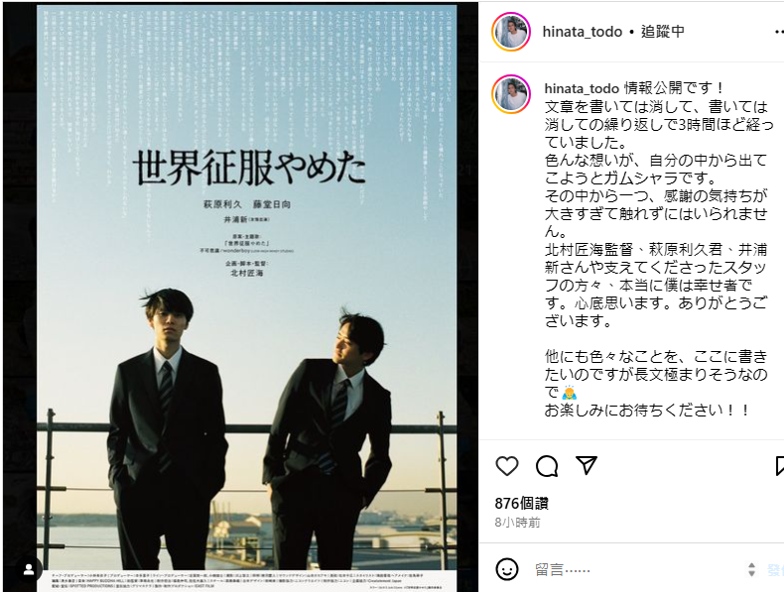The image size is (784, 592).
Task: Open the avatar beside the caption
Action: 511,94
